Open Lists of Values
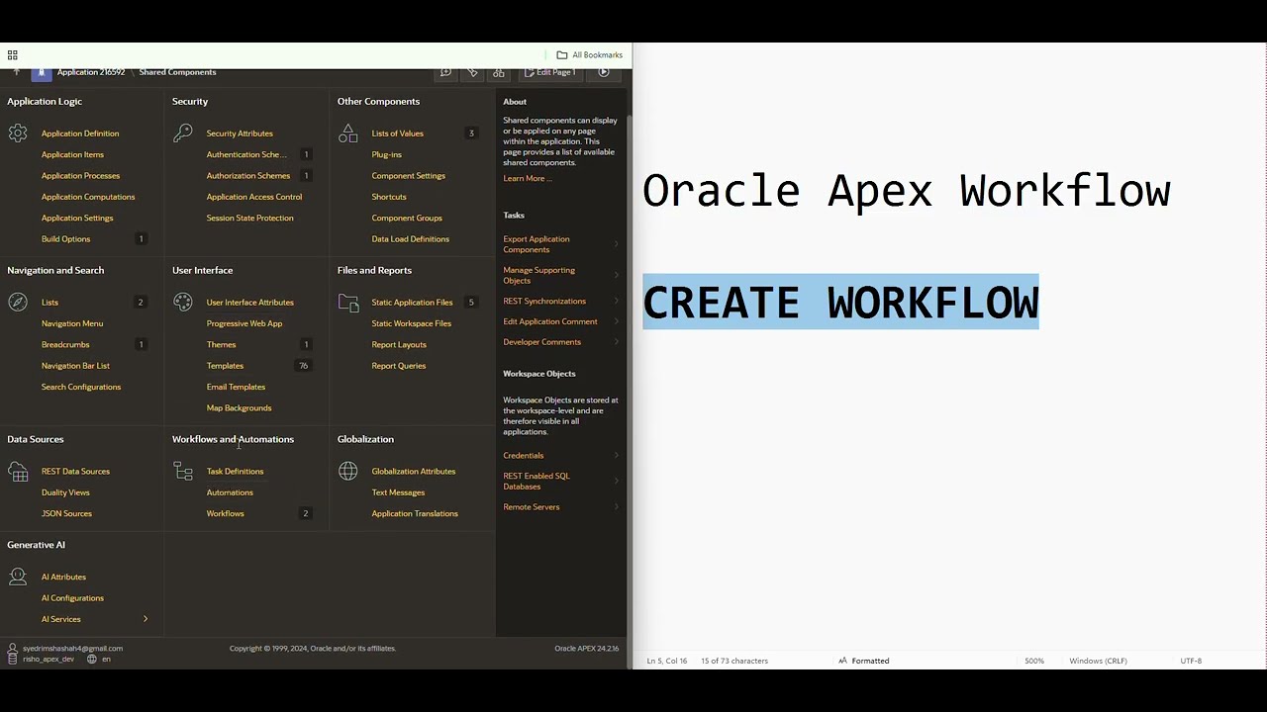 click(x=397, y=133)
